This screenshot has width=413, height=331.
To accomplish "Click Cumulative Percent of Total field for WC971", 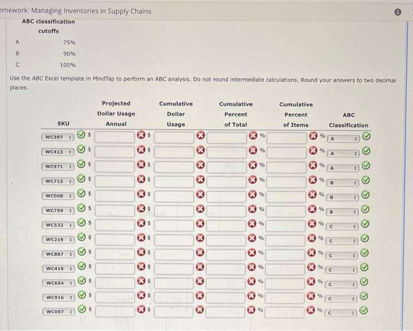I will click(x=227, y=167).
